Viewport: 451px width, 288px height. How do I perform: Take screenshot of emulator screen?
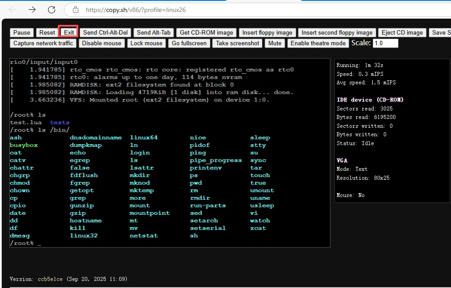pyautogui.click(x=238, y=43)
